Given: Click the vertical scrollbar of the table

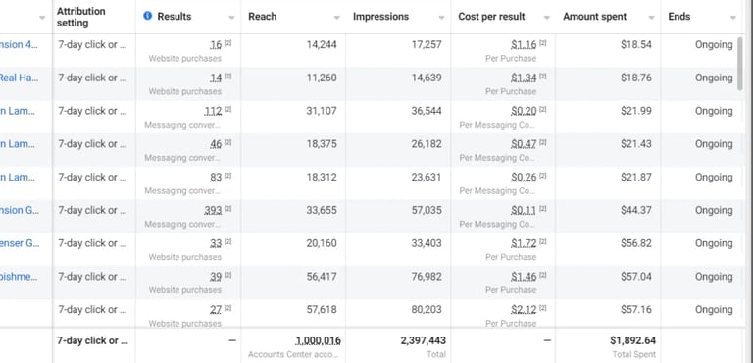Looking at the screenshot, I should (740, 63).
